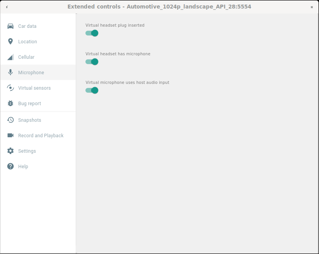Navigate to the Settings section
319x254 pixels.
pos(27,151)
